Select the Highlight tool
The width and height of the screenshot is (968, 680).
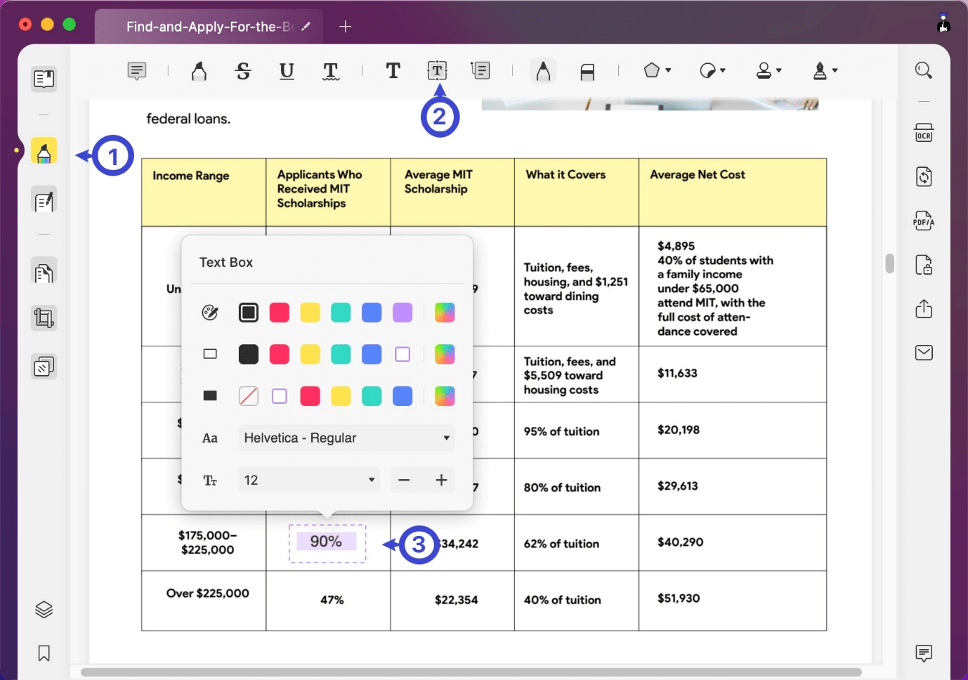coord(199,70)
